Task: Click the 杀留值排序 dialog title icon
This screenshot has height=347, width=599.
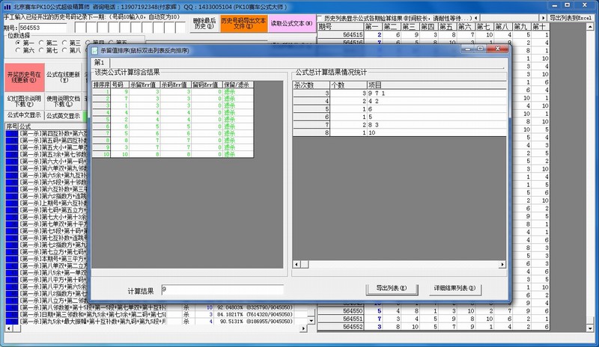Action: pos(95,50)
